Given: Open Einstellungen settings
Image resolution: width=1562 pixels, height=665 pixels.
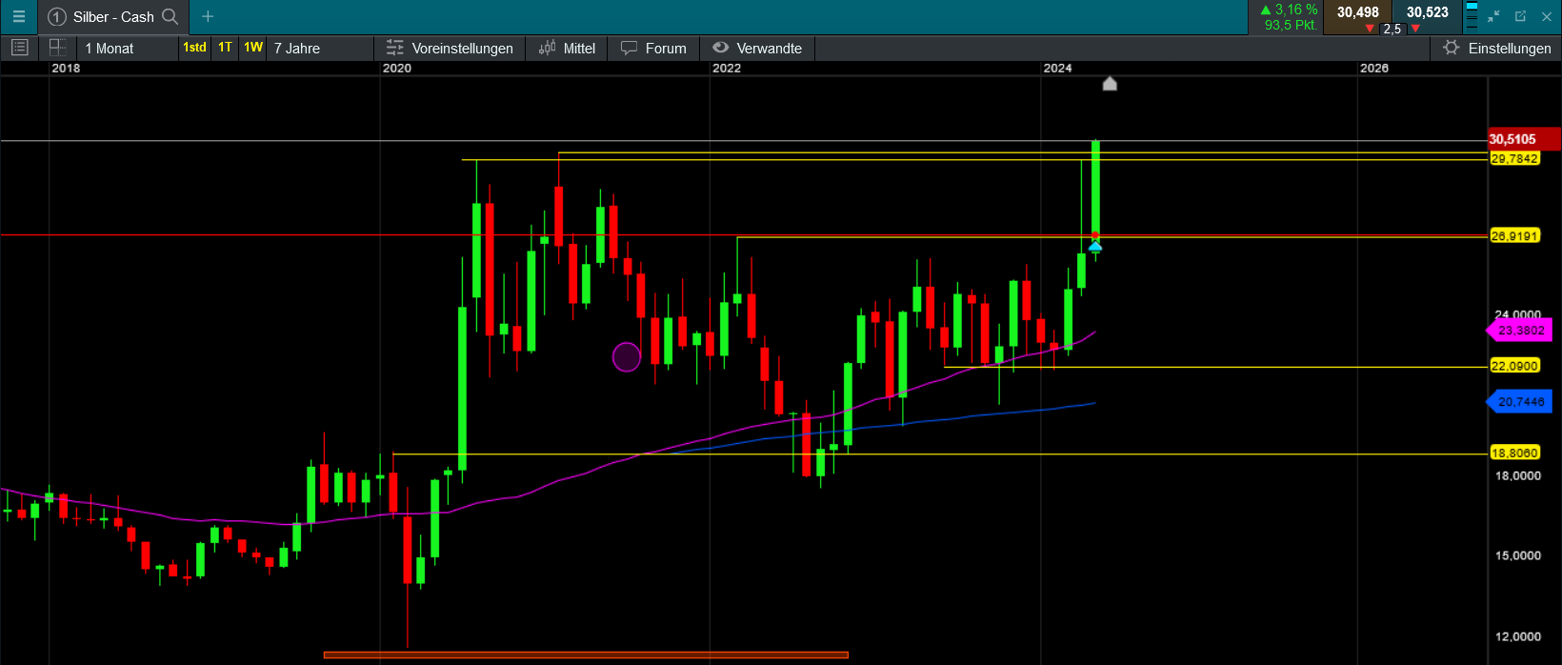Looking at the screenshot, I should point(1497,48).
